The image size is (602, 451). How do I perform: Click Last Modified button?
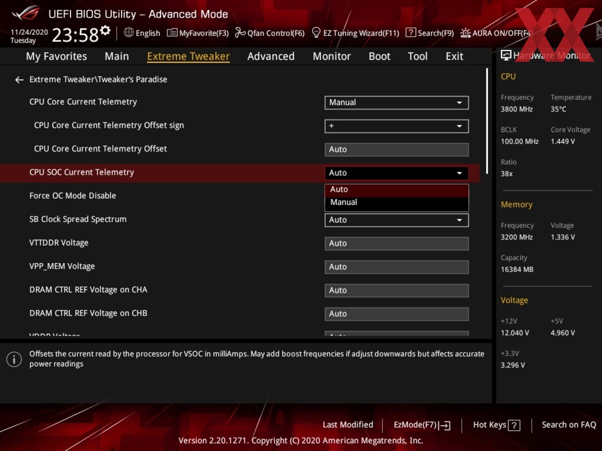pyautogui.click(x=348, y=425)
